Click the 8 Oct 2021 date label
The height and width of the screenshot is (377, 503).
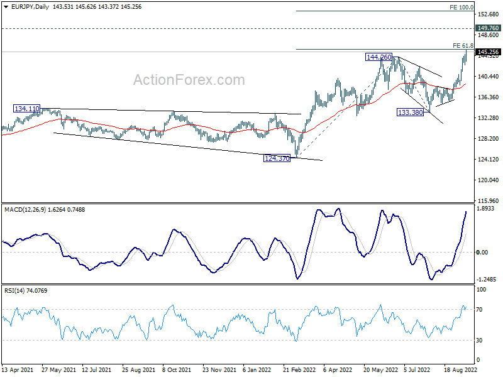177,370
